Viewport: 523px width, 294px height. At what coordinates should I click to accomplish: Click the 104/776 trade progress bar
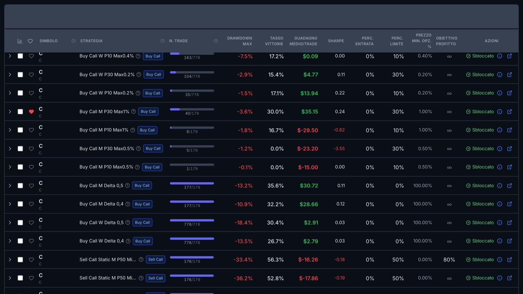pos(192,72)
